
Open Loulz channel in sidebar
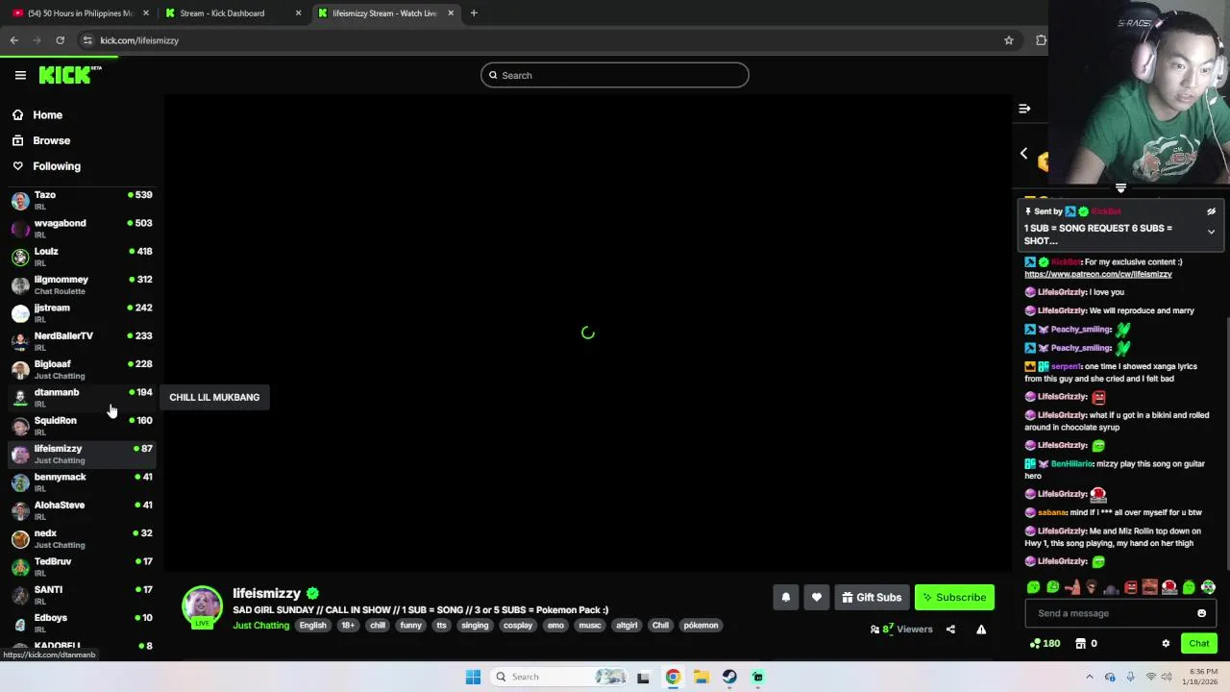point(82,257)
